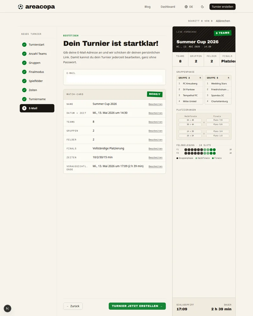The height and width of the screenshot is (316, 253).
Task: Click the Next.js N dev indicator
Action: (8, 308)
